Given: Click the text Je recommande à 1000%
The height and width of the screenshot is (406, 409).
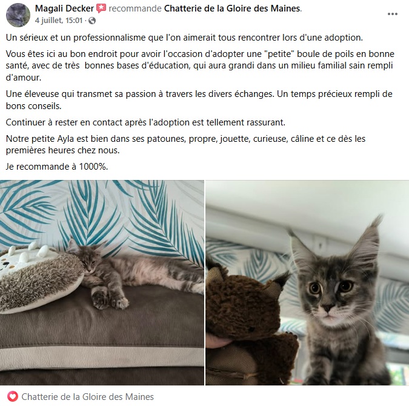Looking at the screenshot, I should point(57,167).
